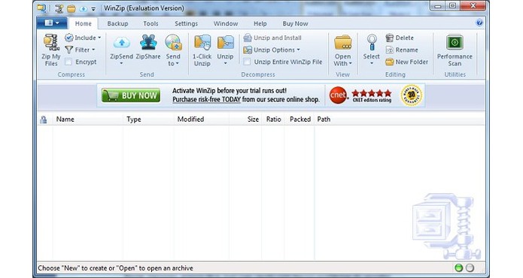Open the WinZip help question-mark icon
This screenshot has height=278, width=523.
pos(479,23)
